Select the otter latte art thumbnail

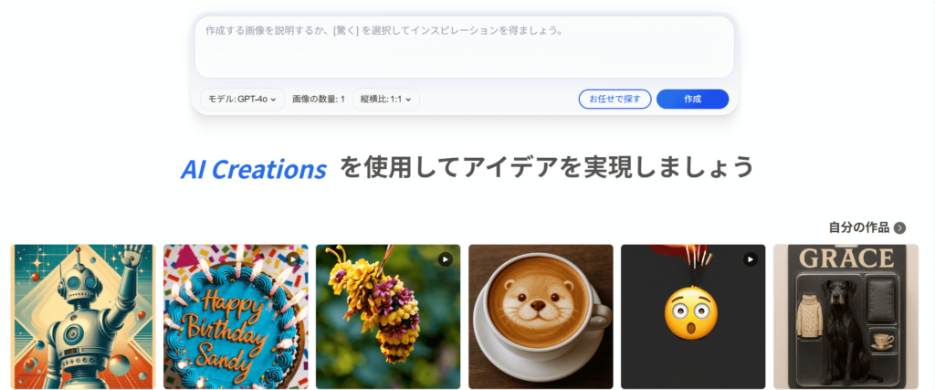tap(541, 317)
